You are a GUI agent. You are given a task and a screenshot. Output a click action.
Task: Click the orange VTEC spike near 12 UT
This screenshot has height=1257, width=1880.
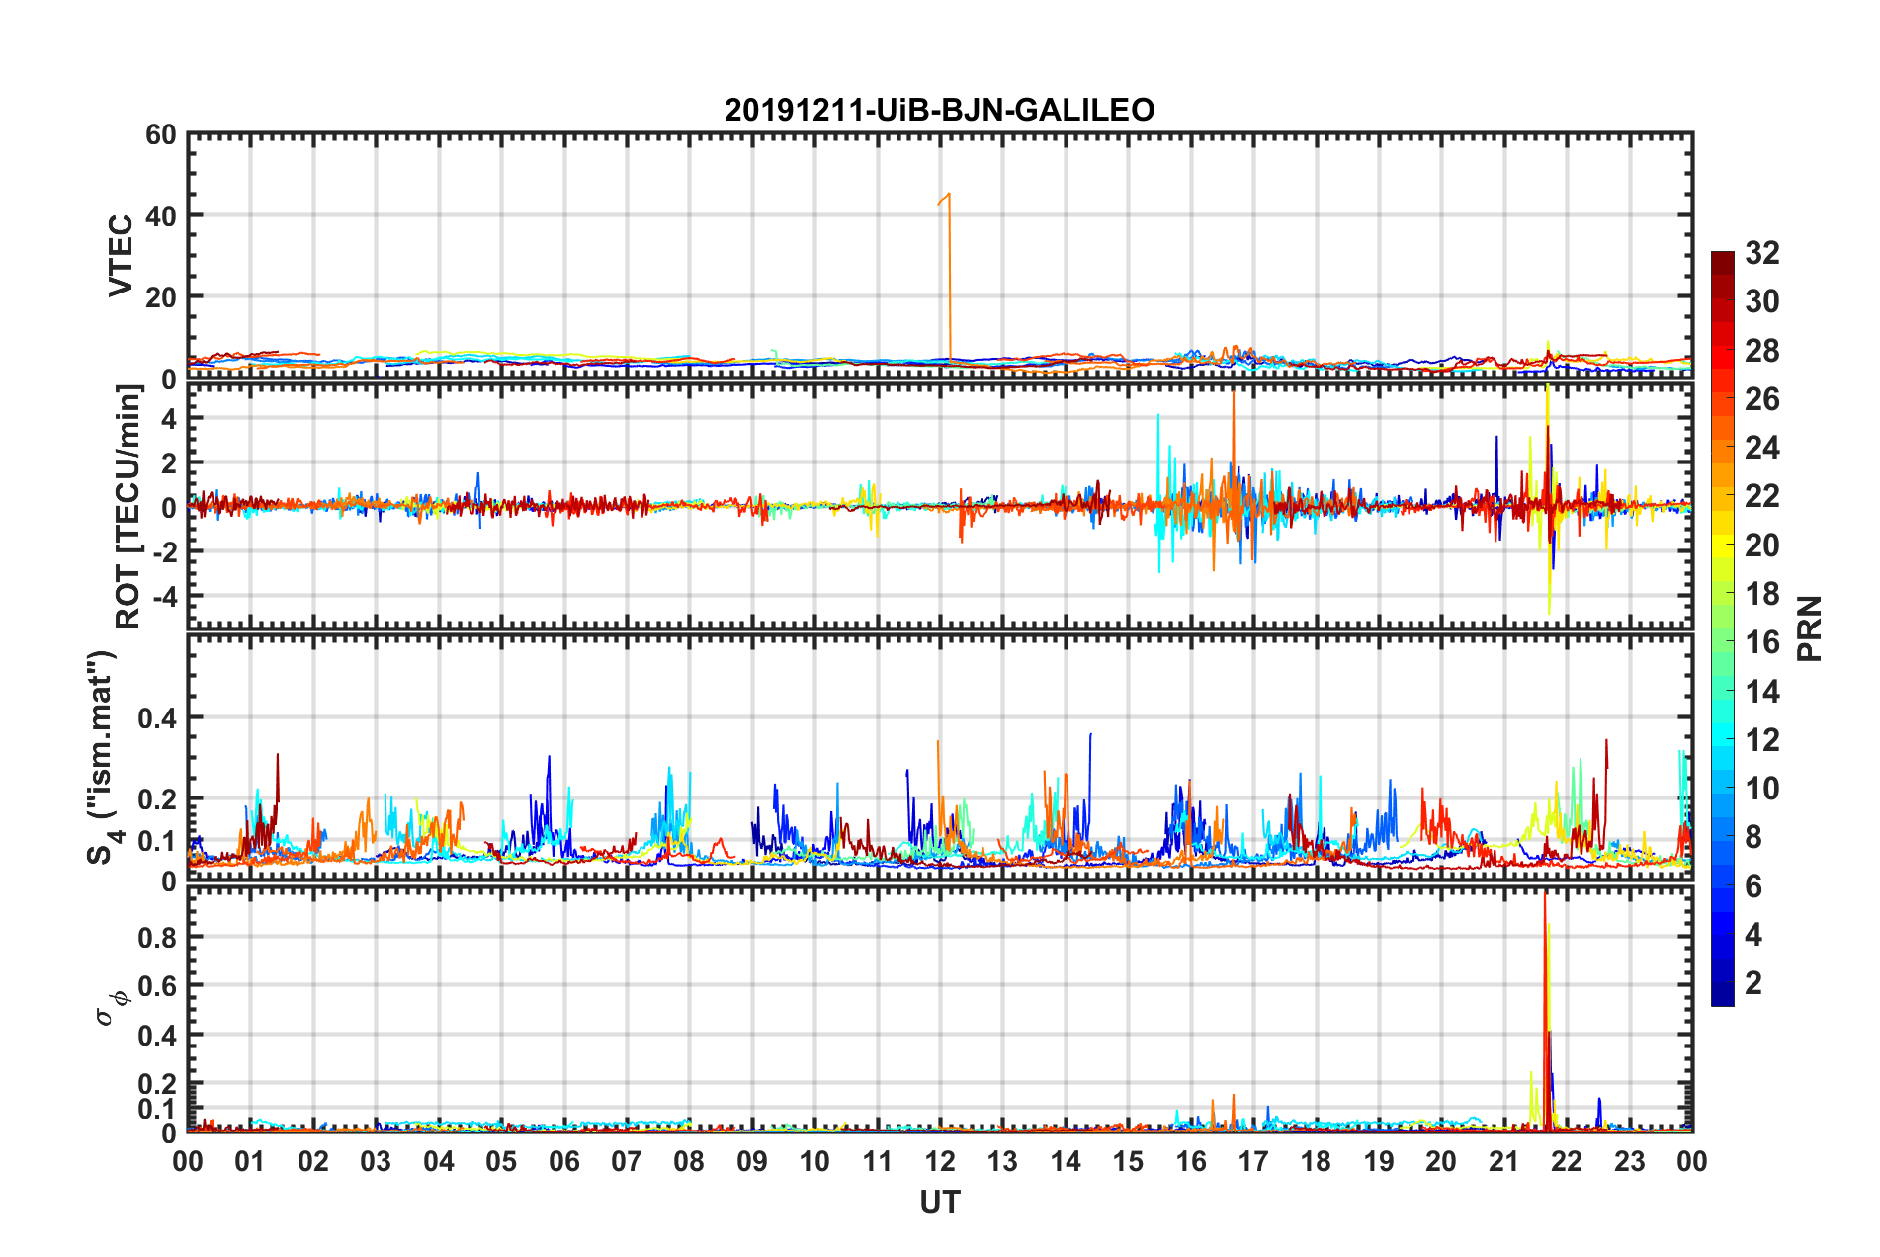tap(949, 277)
